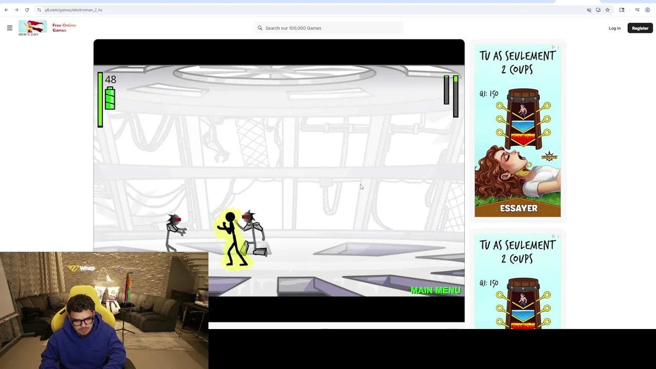Click the score number 48
Viewport: 656px width, 369px height.
pos(111,79)
